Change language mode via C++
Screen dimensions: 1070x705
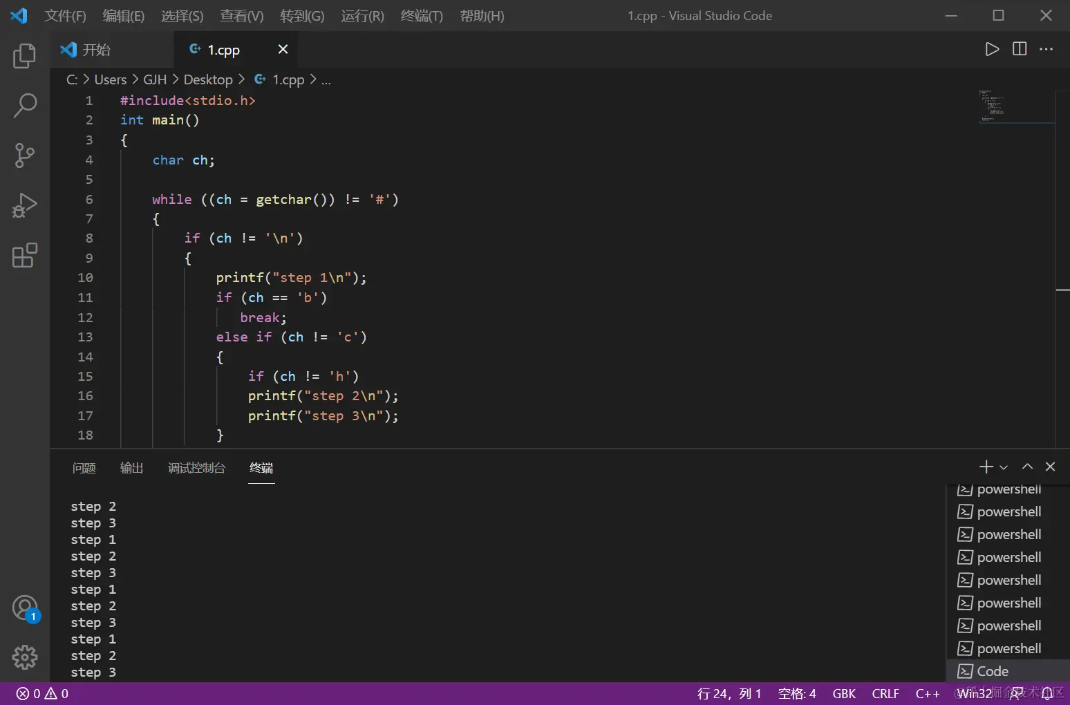(x=928, y=694)
